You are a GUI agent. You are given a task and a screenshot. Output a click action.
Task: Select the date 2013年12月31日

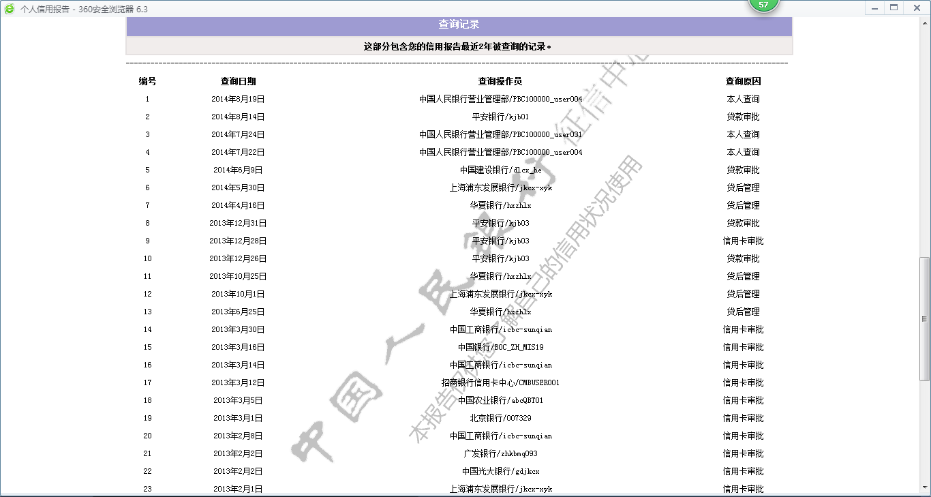(238, 223)
